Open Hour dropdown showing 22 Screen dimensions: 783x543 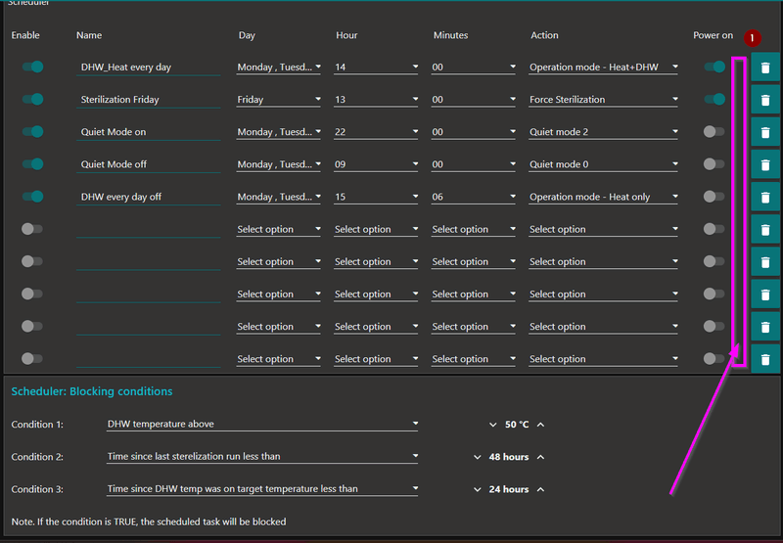point(376,132)
